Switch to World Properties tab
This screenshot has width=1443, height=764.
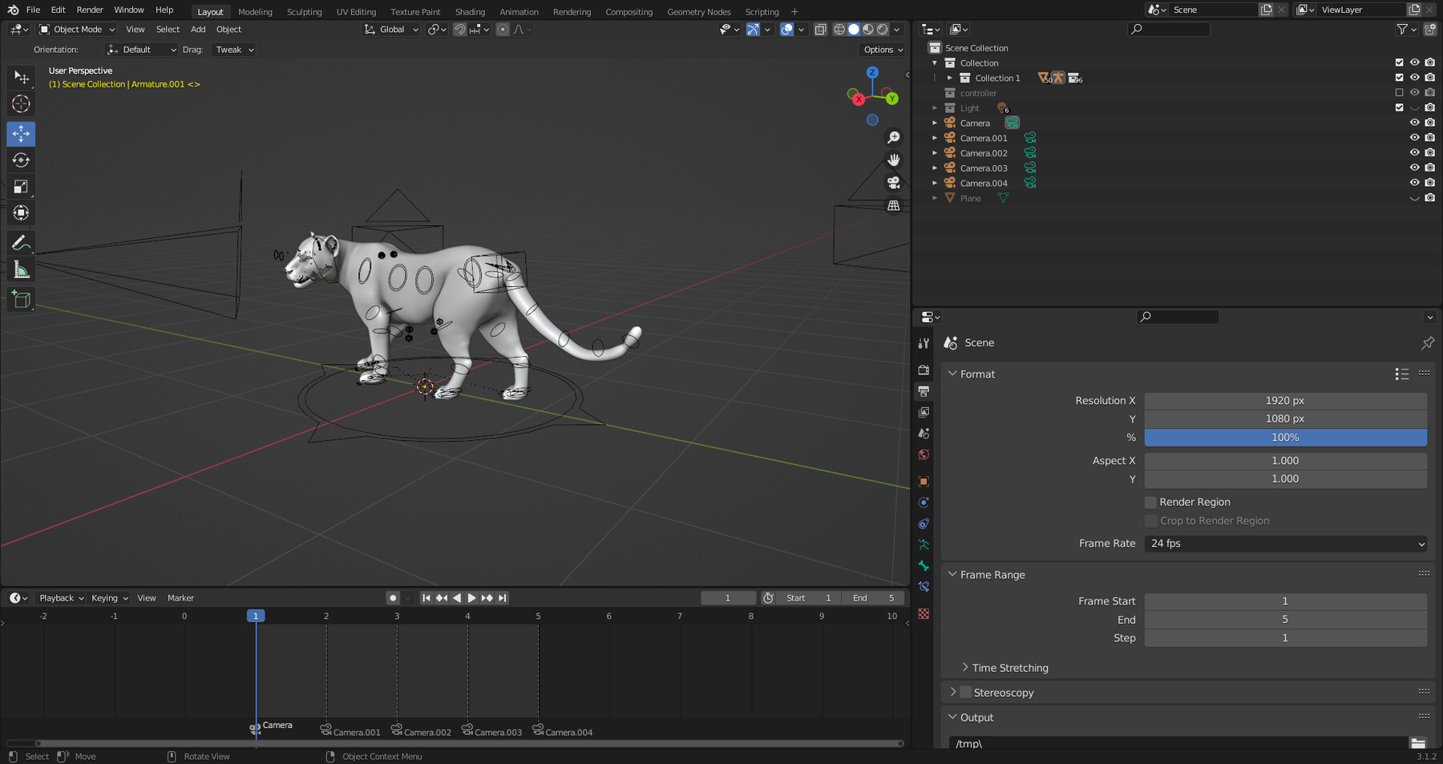tap(924, 454)
